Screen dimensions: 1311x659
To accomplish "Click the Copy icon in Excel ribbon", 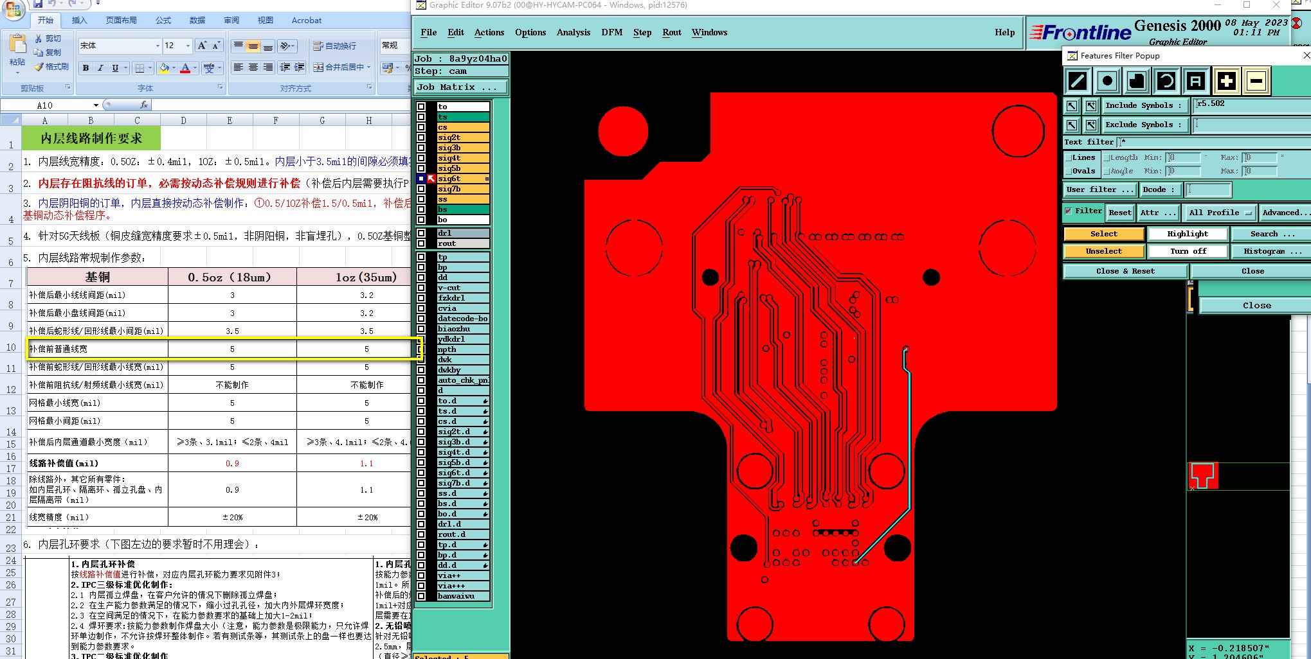I will pyautogui.click(x=39, y=53).
